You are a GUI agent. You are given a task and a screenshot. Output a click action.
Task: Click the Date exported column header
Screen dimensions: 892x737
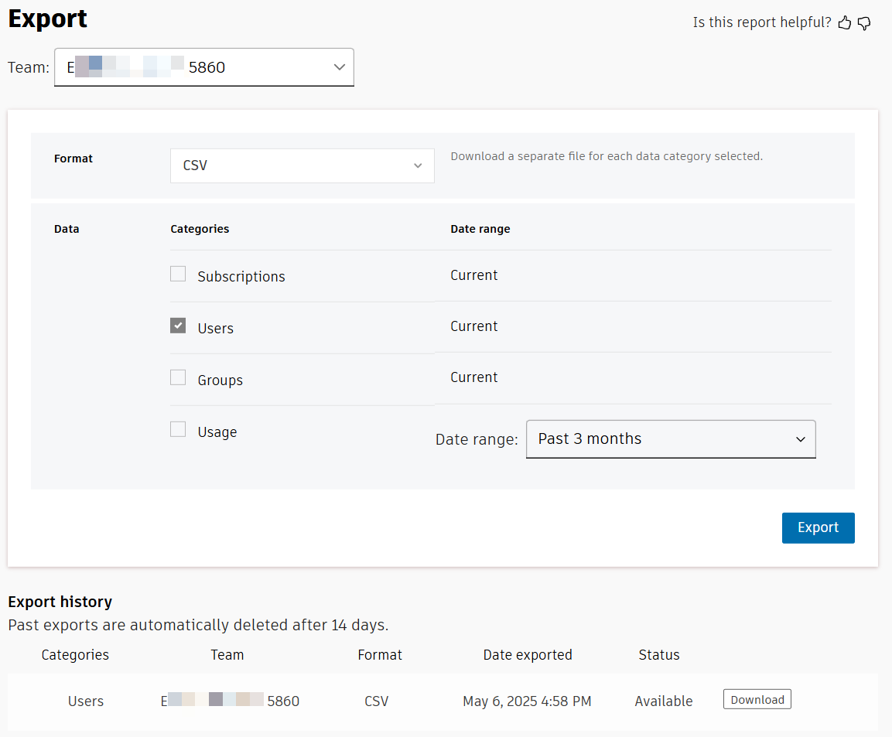tap(528, 654)
